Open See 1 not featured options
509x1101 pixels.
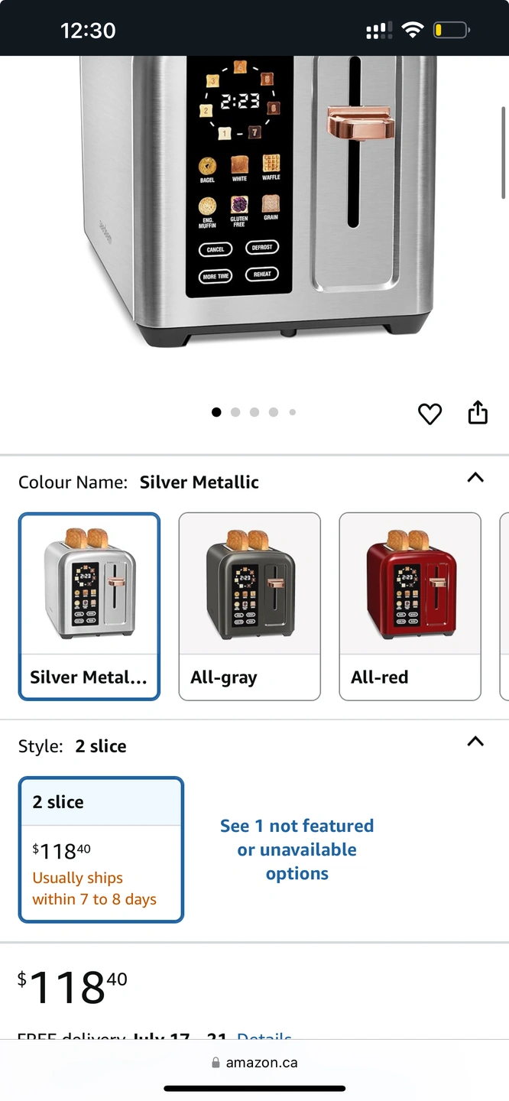coord(297,849)
